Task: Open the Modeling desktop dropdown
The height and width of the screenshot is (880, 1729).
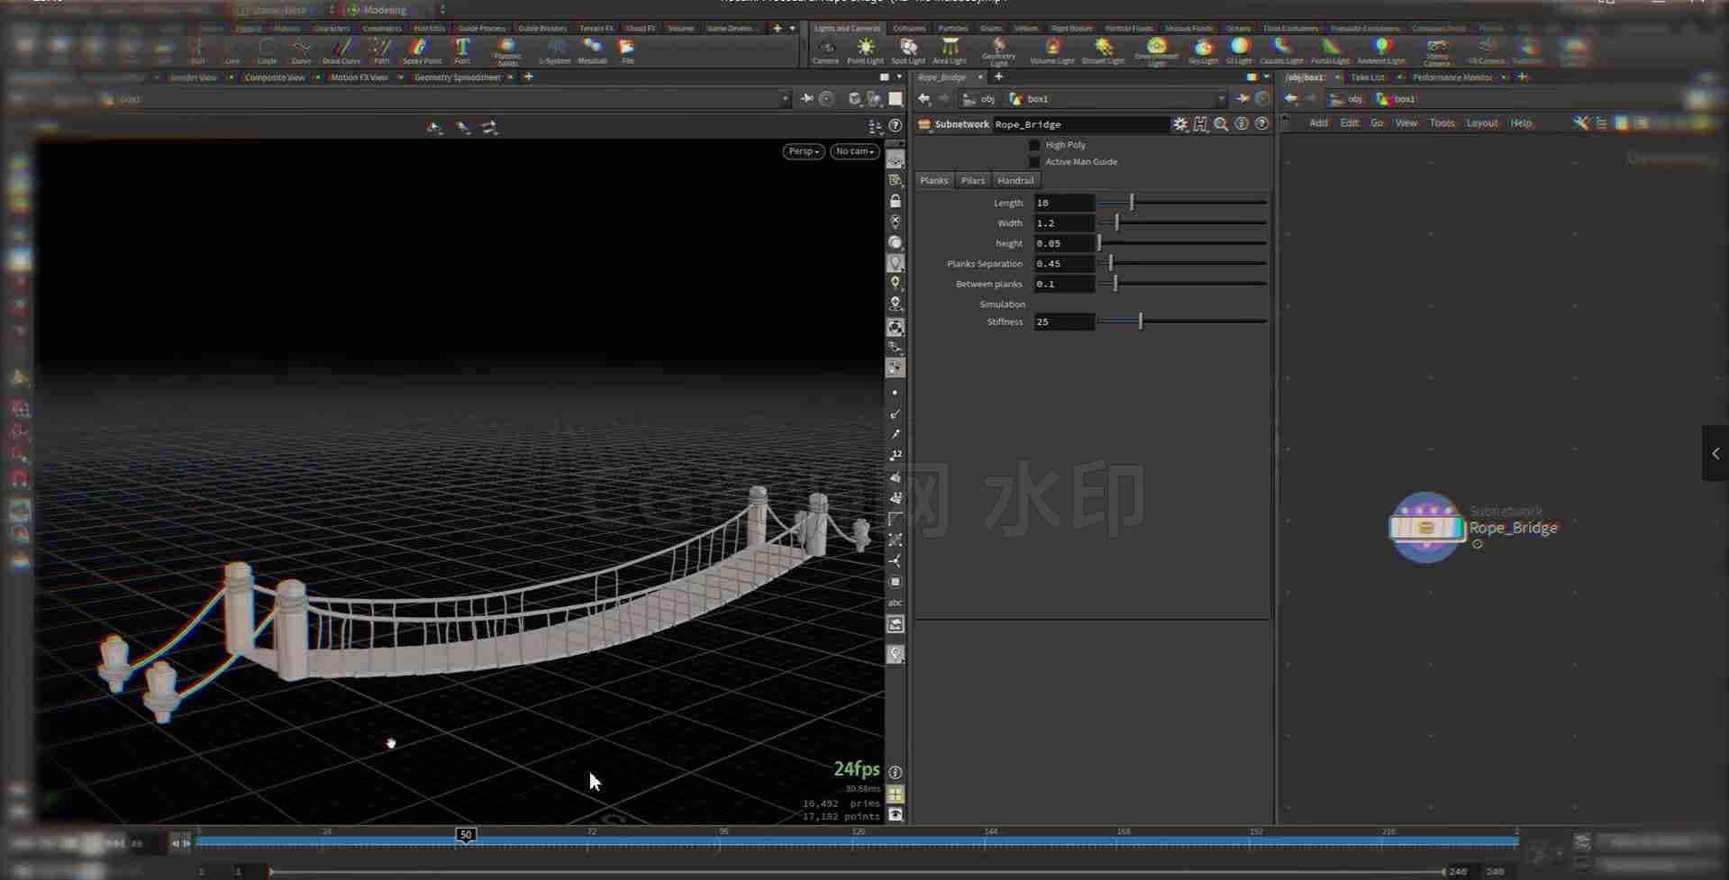Action: [x=385, y=10]
